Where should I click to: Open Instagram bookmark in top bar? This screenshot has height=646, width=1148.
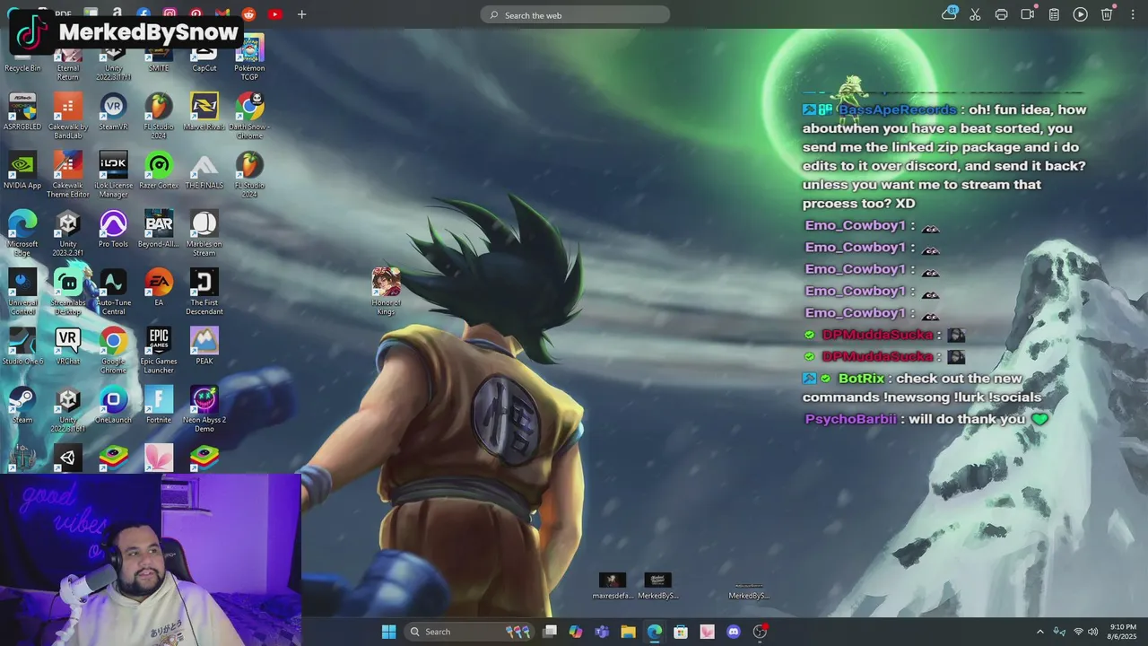(170, 14)
